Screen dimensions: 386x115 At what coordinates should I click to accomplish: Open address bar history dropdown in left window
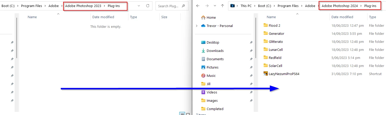pyautogui.click(x=139, y=6)
